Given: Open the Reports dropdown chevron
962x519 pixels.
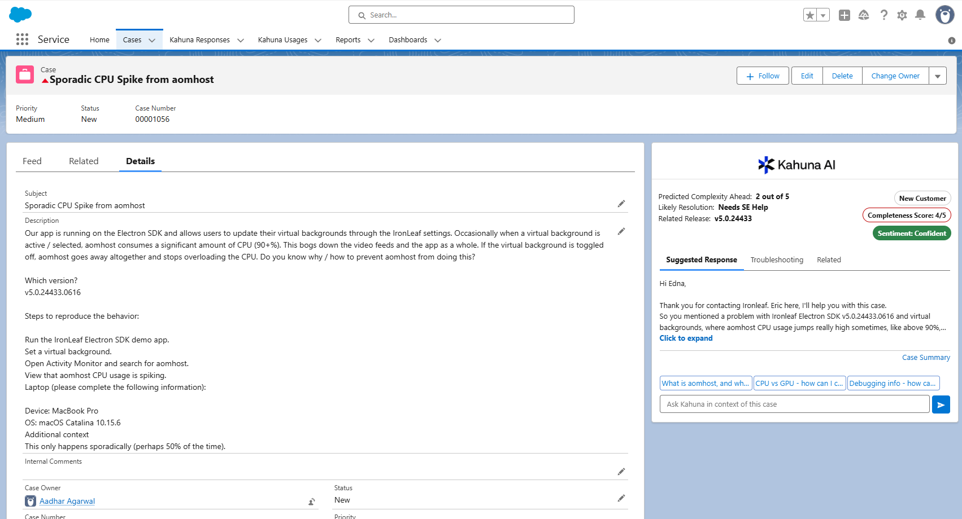Looking at the screenshot, I should pyautogui.click(x=371, y=40).
